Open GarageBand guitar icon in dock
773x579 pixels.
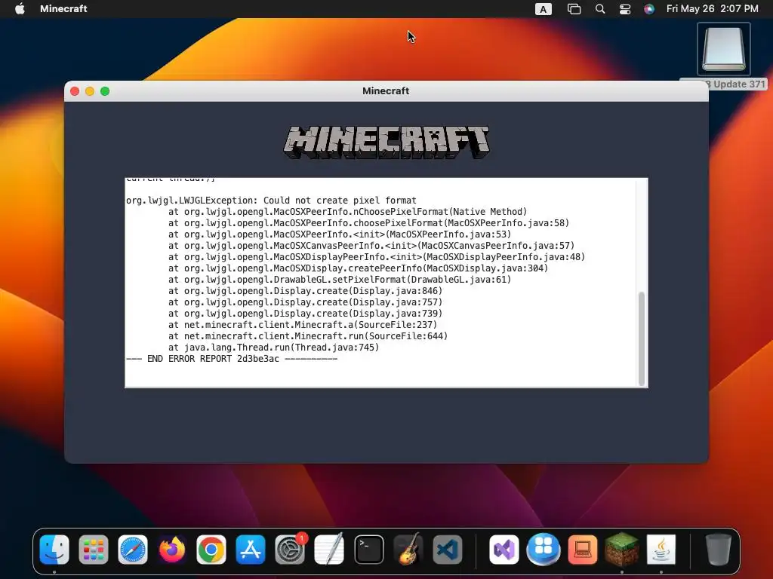[x=408, y=550]
